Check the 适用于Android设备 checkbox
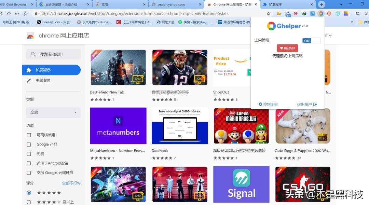 click(x=29, y=163)
